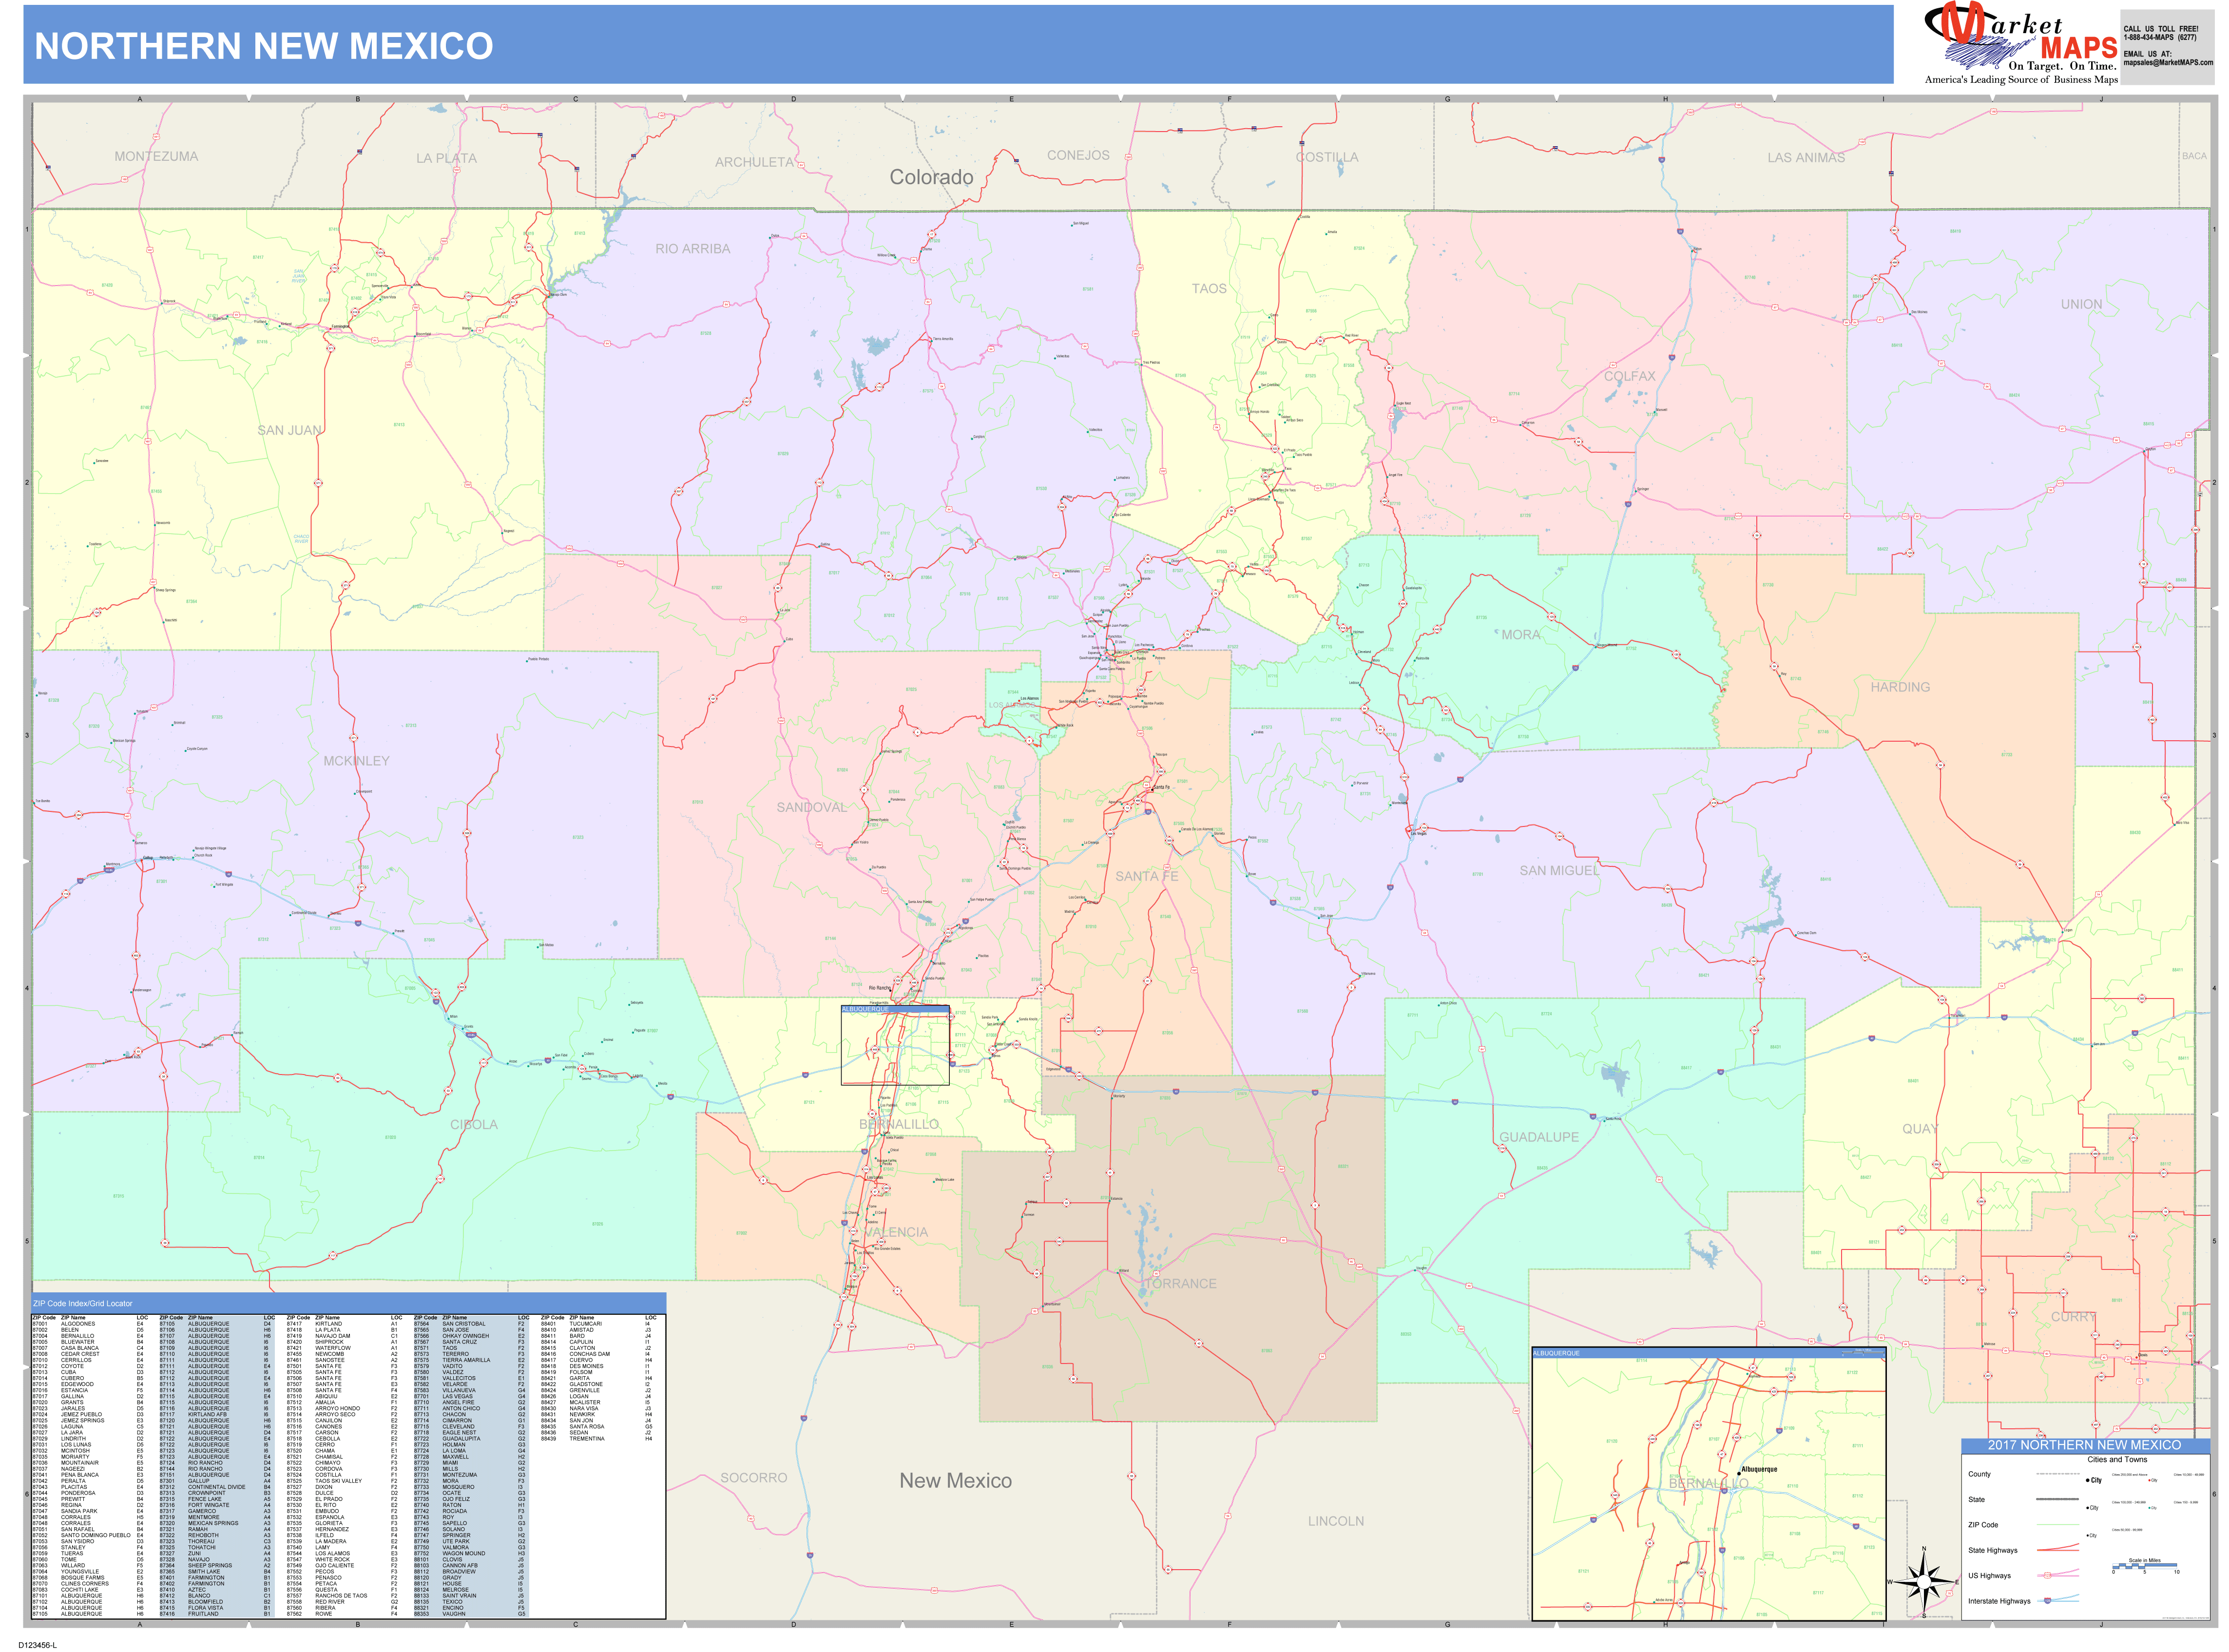
Task: Click the Scale in Miles bar
Action: [2145, 1567]
